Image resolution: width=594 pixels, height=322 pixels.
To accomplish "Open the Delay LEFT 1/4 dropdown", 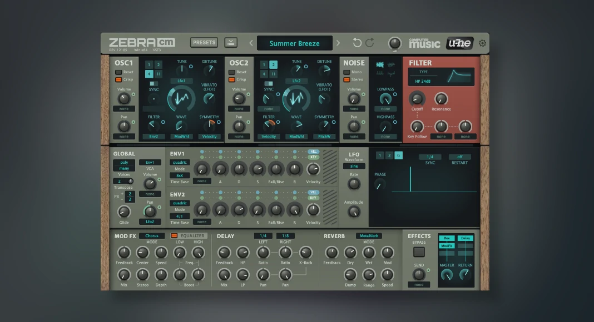I will (263, 236).
